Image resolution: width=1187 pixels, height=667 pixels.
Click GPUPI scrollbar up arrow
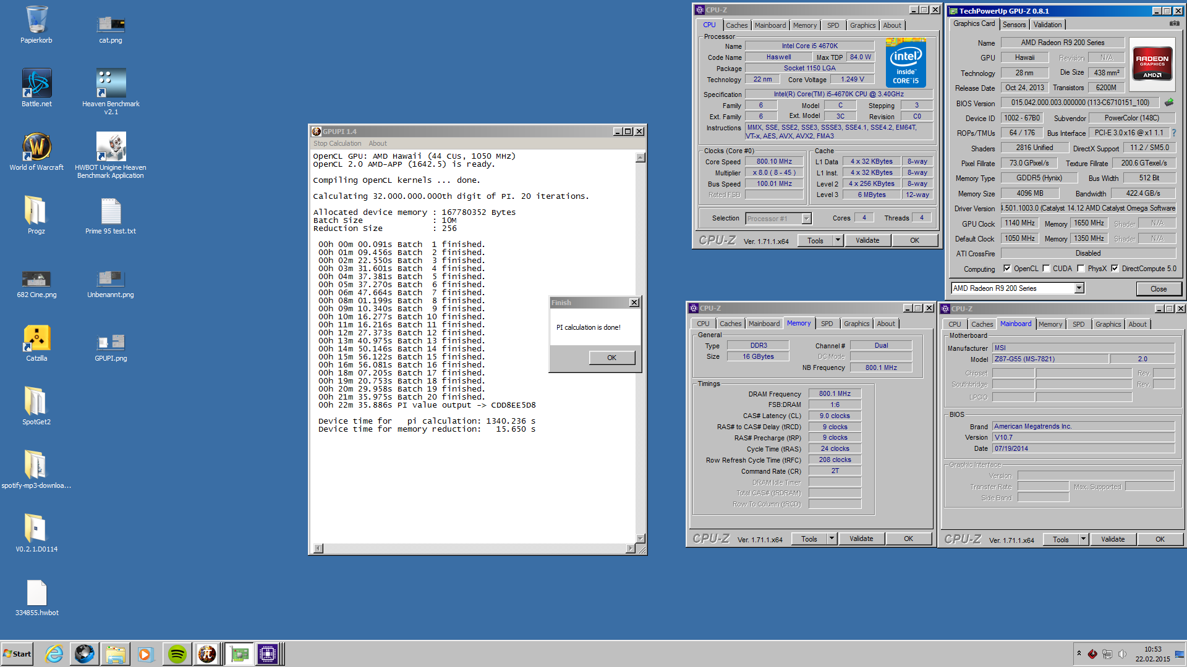click(x=640, y=157)
